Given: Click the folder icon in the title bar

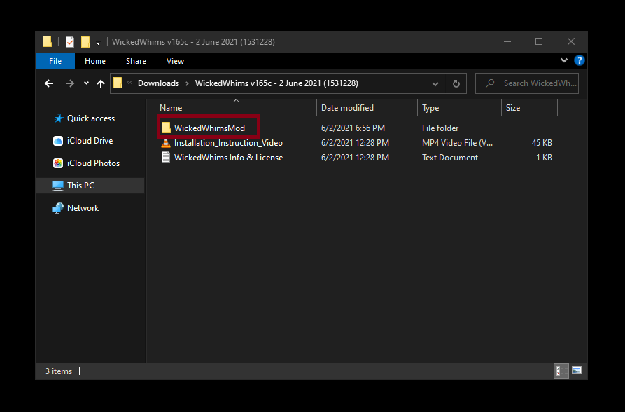Looking at the screenshot, I should [x=47, y=41].
